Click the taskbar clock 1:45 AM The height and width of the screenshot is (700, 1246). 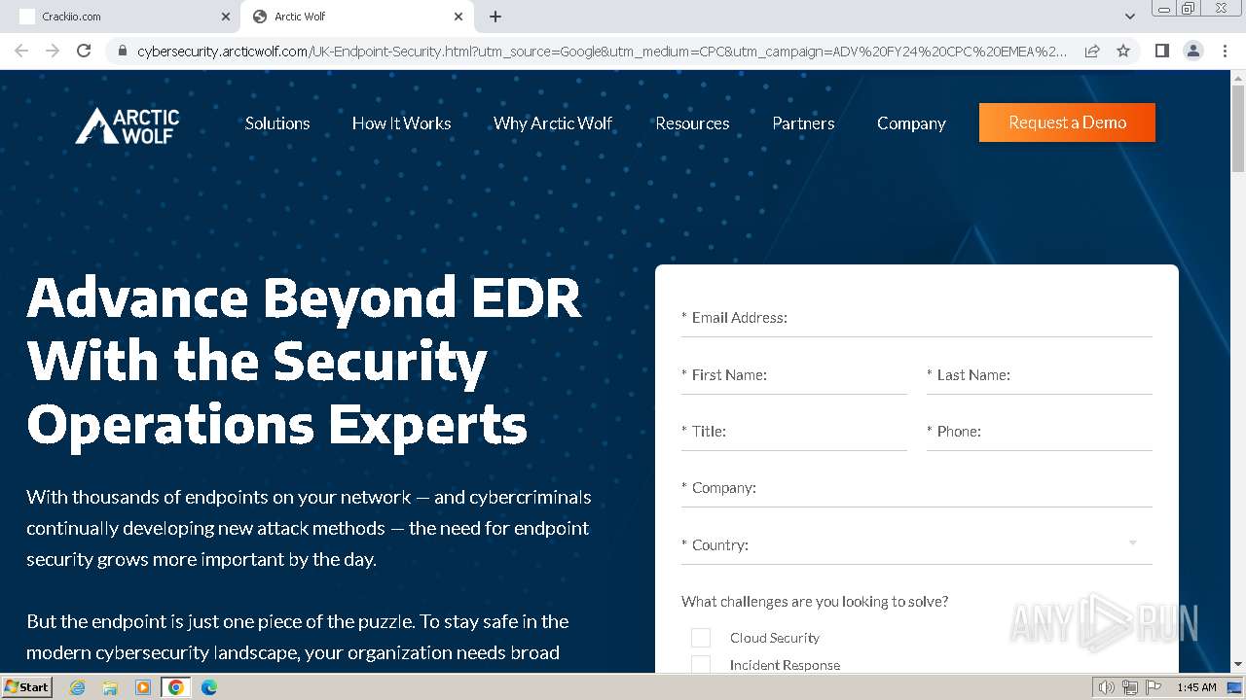coord(1196,687)
